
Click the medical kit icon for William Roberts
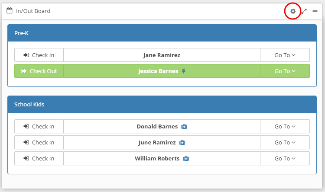click(186, 159)
